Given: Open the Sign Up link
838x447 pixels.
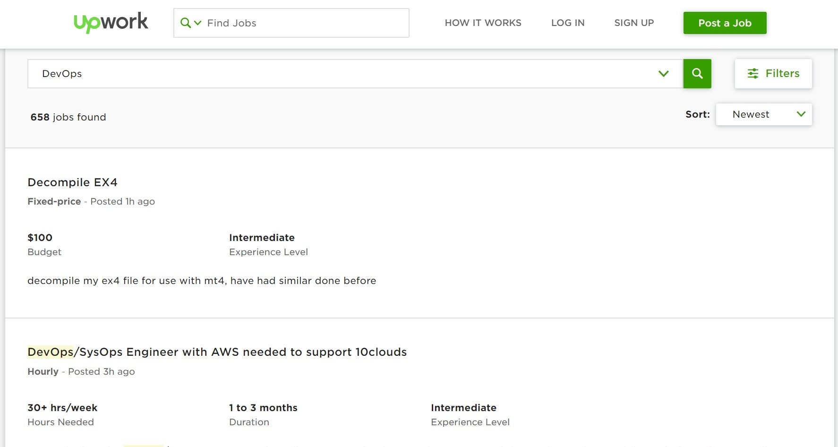Looking at the screenshot, I should tap(634, 23).
